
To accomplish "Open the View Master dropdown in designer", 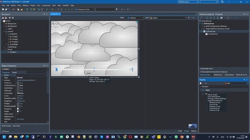I will (x=168, y=18).
